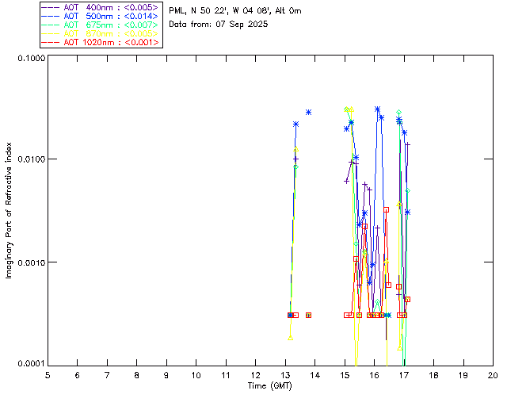Click the 'Data from: 07 Sep 2025' label

point(219,25)
